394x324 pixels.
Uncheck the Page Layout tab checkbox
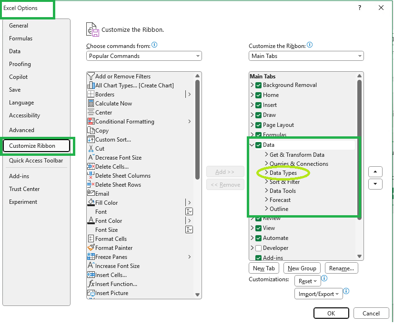pyautogui.click(x=258, y=125)
